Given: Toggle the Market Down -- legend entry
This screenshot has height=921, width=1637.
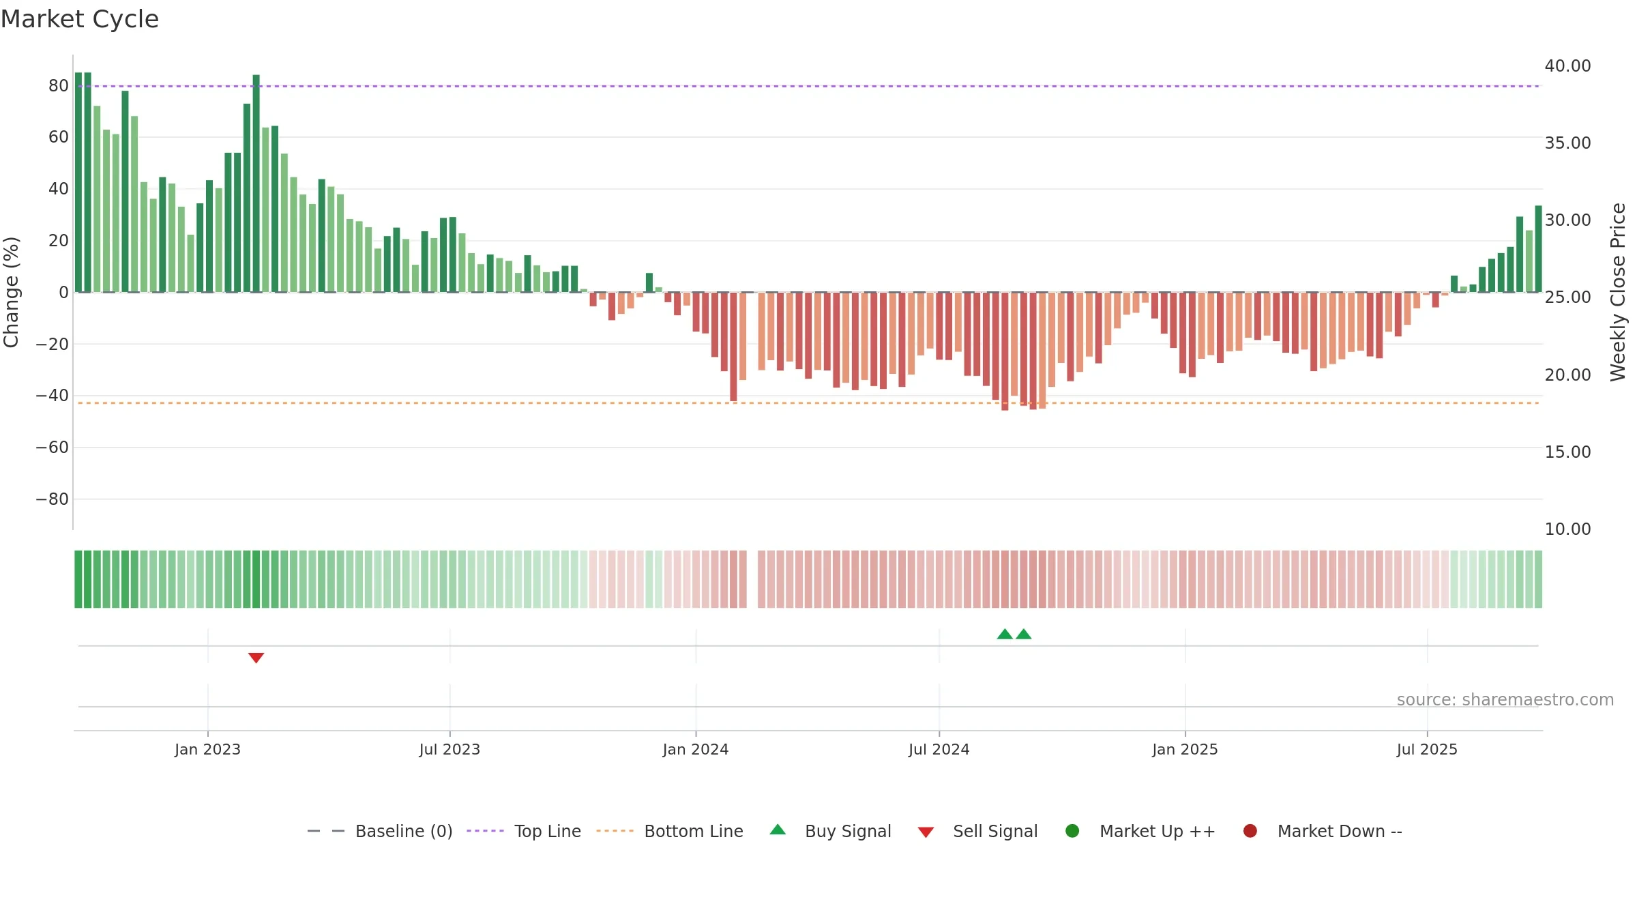Looking at the screenshot, I should pyautogui.click(x=1322, y=831).
